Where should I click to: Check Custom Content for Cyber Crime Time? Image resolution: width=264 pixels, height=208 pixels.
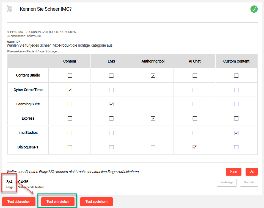(x=237, y=90)
